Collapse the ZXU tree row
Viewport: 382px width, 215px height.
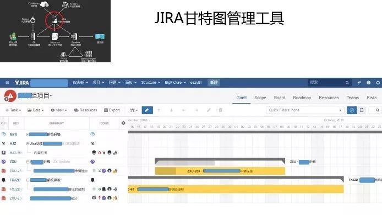[x=28, y=162]
